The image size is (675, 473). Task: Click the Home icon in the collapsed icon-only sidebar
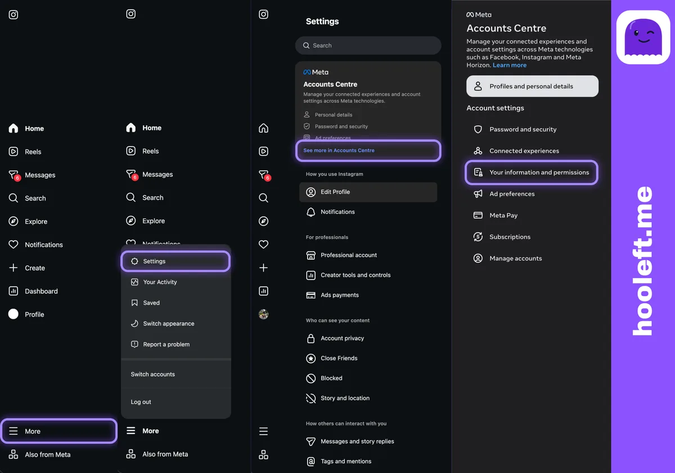point(263,128)
